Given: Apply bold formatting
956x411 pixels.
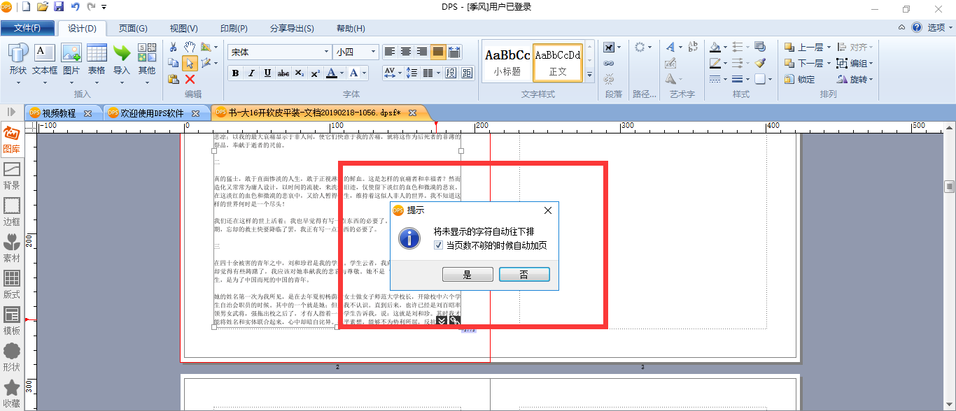Looking at the screenshot, I should 235,73.
